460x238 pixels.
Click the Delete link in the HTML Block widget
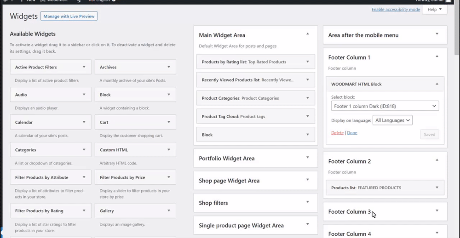coord(337,133)
